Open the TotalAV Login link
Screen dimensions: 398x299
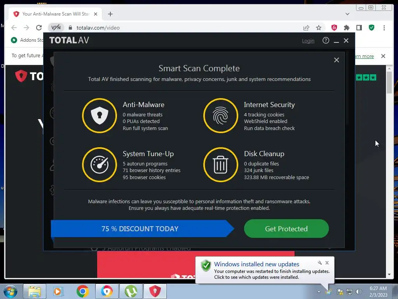pos(308,40)
